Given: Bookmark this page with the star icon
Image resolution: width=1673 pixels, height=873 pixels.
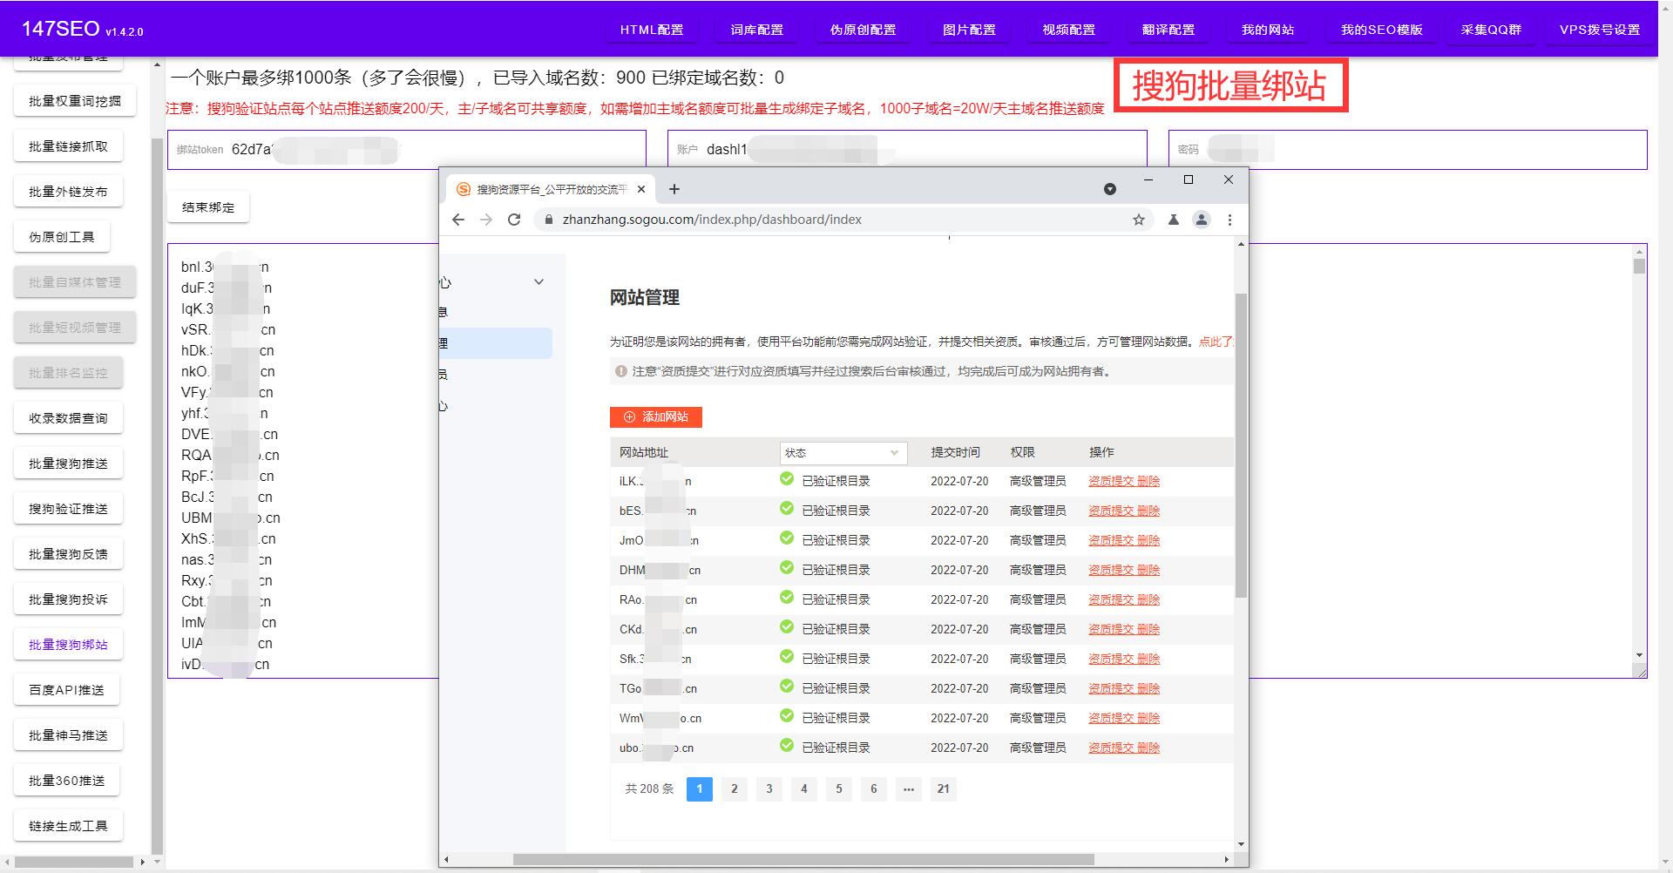Looking at the screenshot, I should [1138, 220].
